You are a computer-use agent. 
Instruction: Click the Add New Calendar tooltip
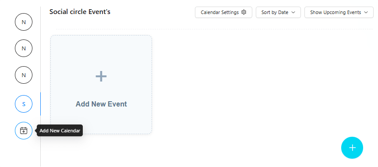pos(60,131)
